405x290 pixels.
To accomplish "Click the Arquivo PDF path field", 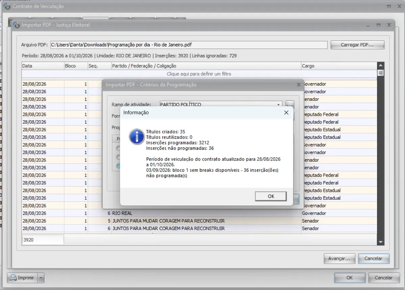I will [189, 45].
